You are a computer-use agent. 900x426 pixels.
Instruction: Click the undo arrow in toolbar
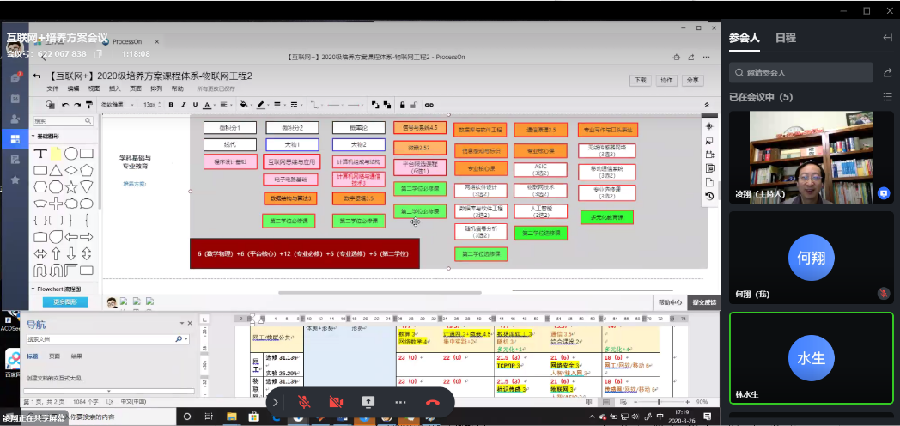65,105
